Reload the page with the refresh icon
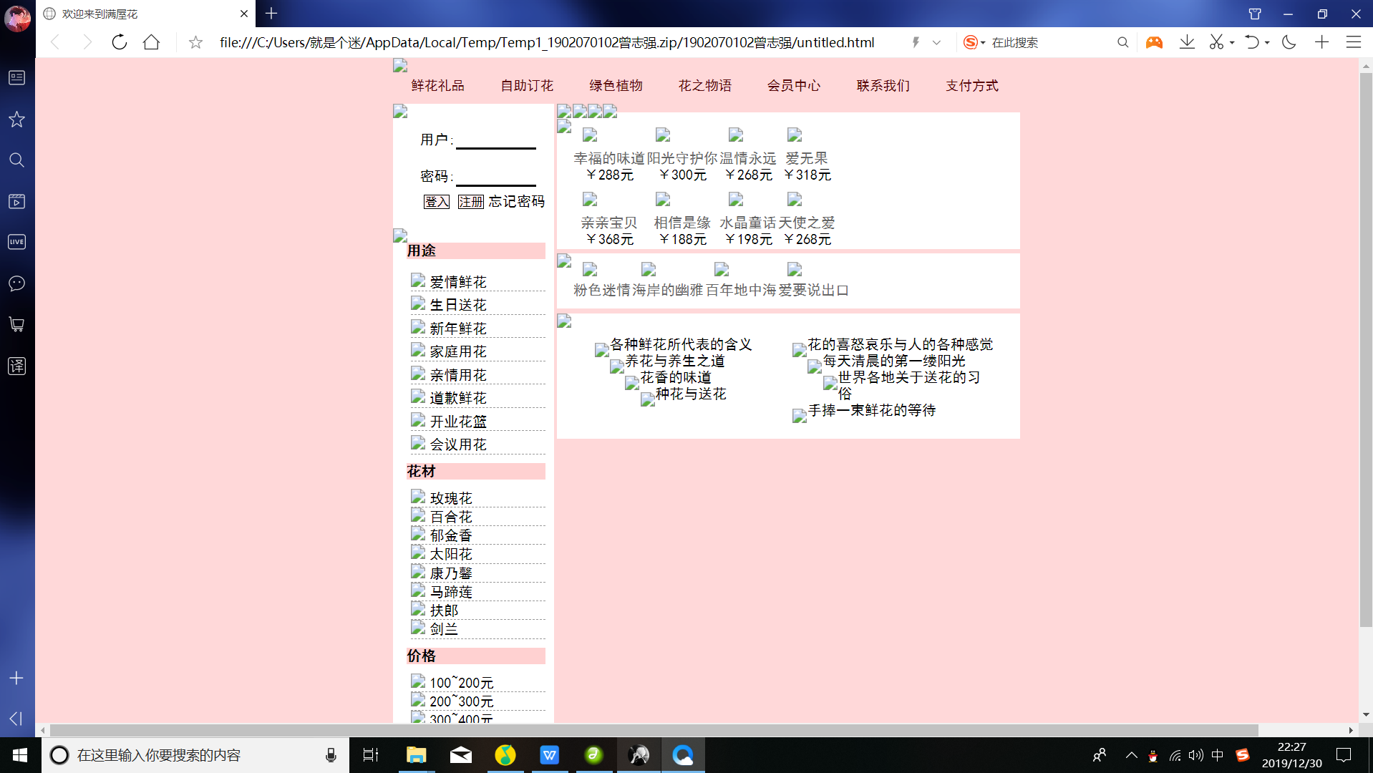 (x=120, y=42)
